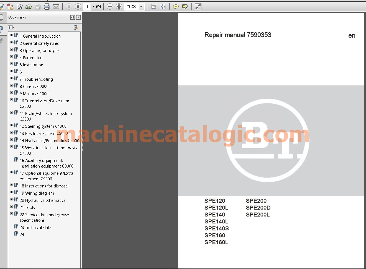Screen dimensions: 366x269
Task: Click the panel right-arrow button
Action: [x=78, y=17]
